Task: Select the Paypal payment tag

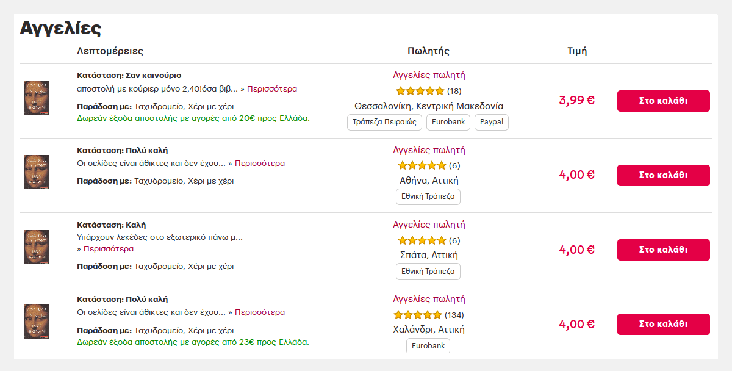Action: tap(492, 122)
